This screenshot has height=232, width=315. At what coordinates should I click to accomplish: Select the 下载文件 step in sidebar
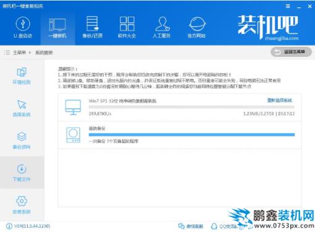tap(22, 173)
